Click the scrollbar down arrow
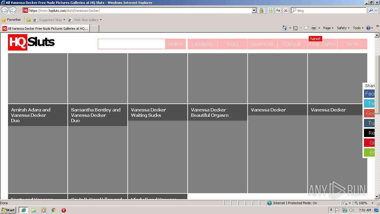The width and height of the screenshot is (380, 214). point(377,197)
